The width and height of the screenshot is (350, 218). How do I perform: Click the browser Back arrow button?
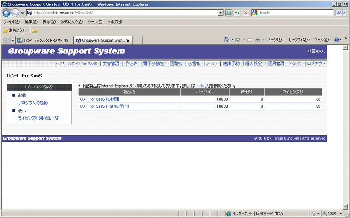coord(6,13)
